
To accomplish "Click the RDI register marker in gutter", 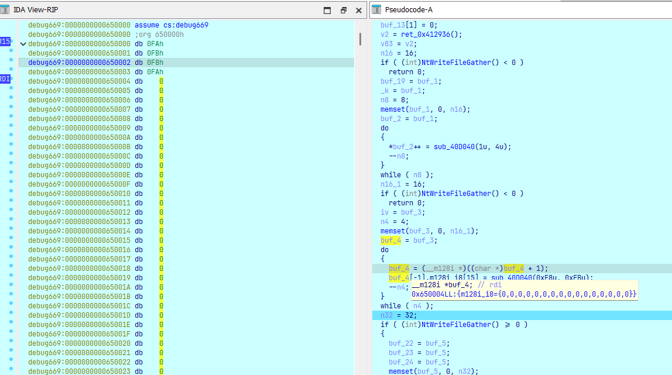I will tap(5, 79).
